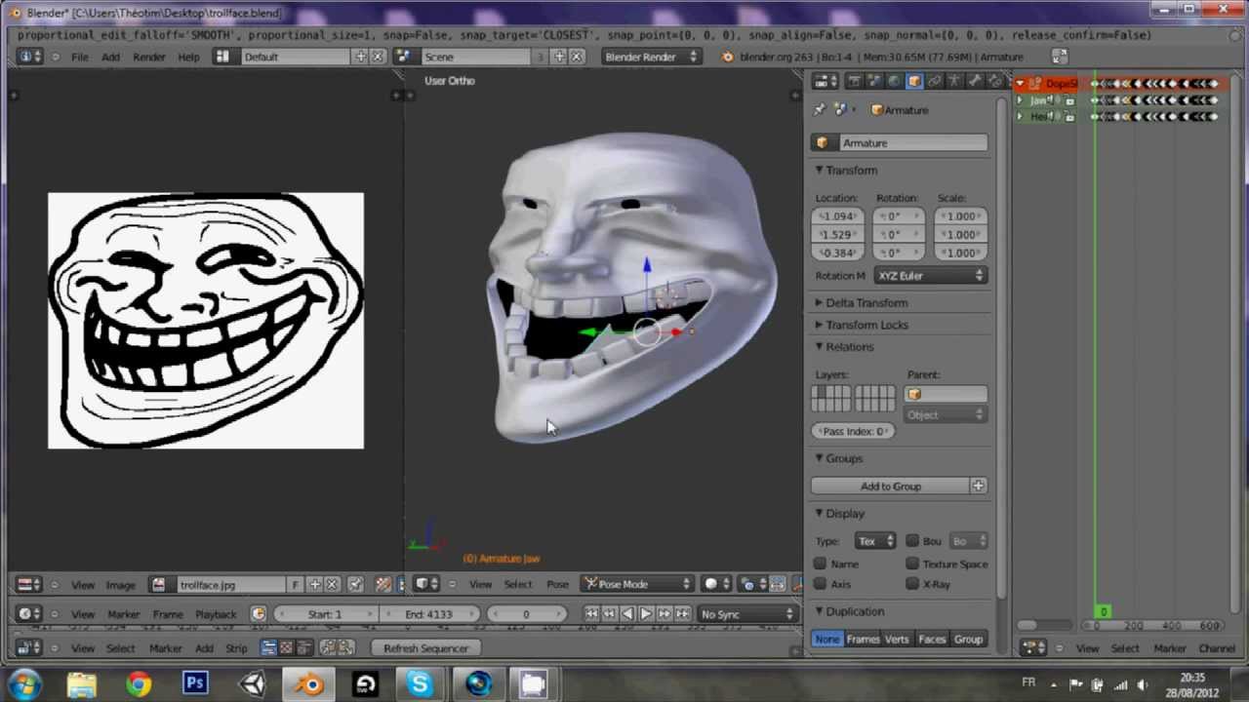The width and height of the screenshot is (1249, 702).
Task: Select the Frames duplication option
Action: point(862,640)
